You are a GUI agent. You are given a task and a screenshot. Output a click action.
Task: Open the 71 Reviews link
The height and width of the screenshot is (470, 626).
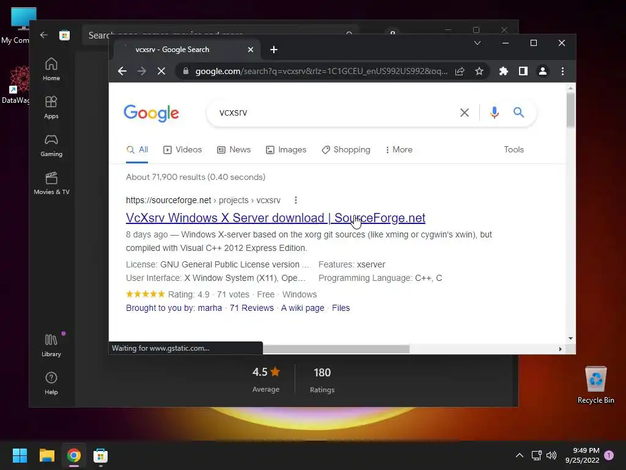251,308
